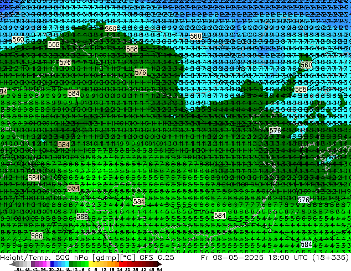The height and width of the screenshot is (271, 351).
Task: Pick the yellow swatch in the legend
Action: [90, 264]
